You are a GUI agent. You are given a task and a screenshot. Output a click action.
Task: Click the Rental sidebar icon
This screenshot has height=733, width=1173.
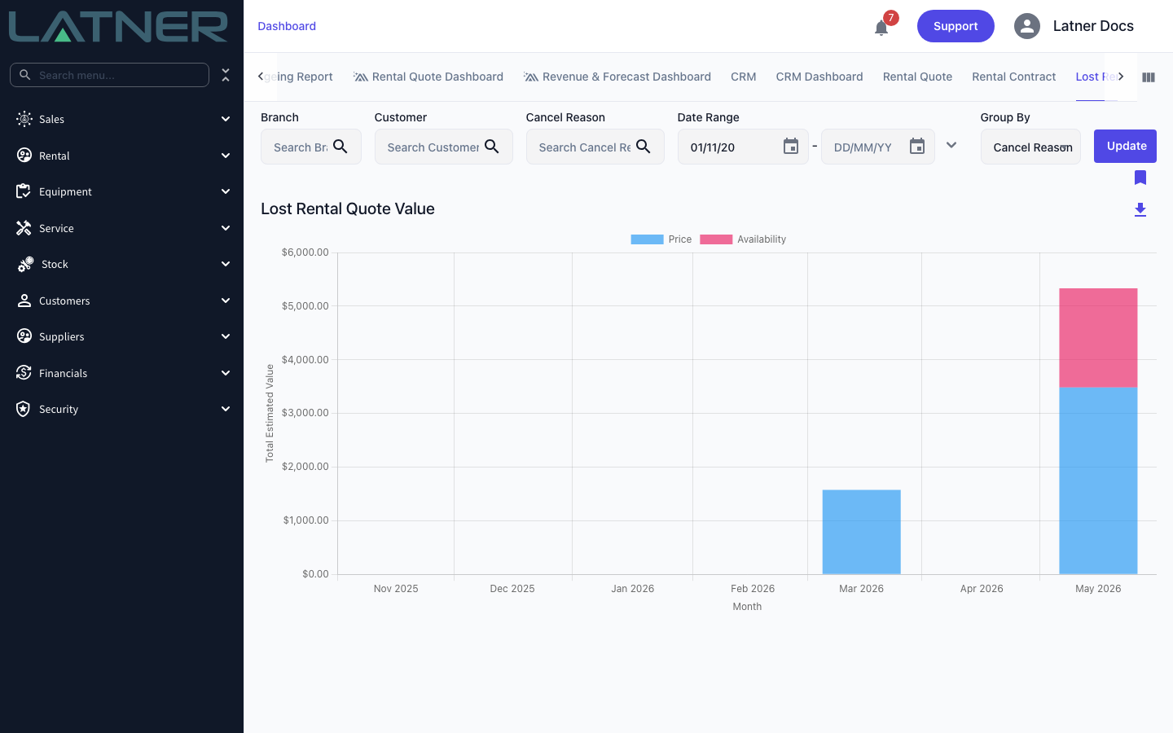(24, 156)
